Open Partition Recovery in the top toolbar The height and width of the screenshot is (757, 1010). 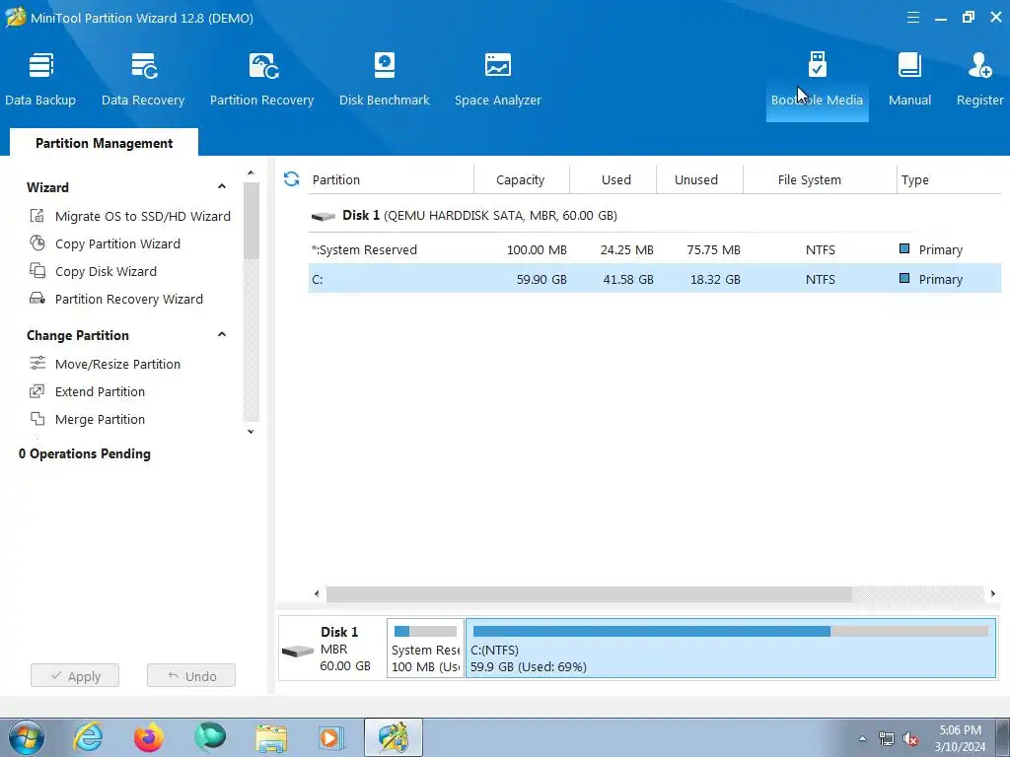pos(261,80)
